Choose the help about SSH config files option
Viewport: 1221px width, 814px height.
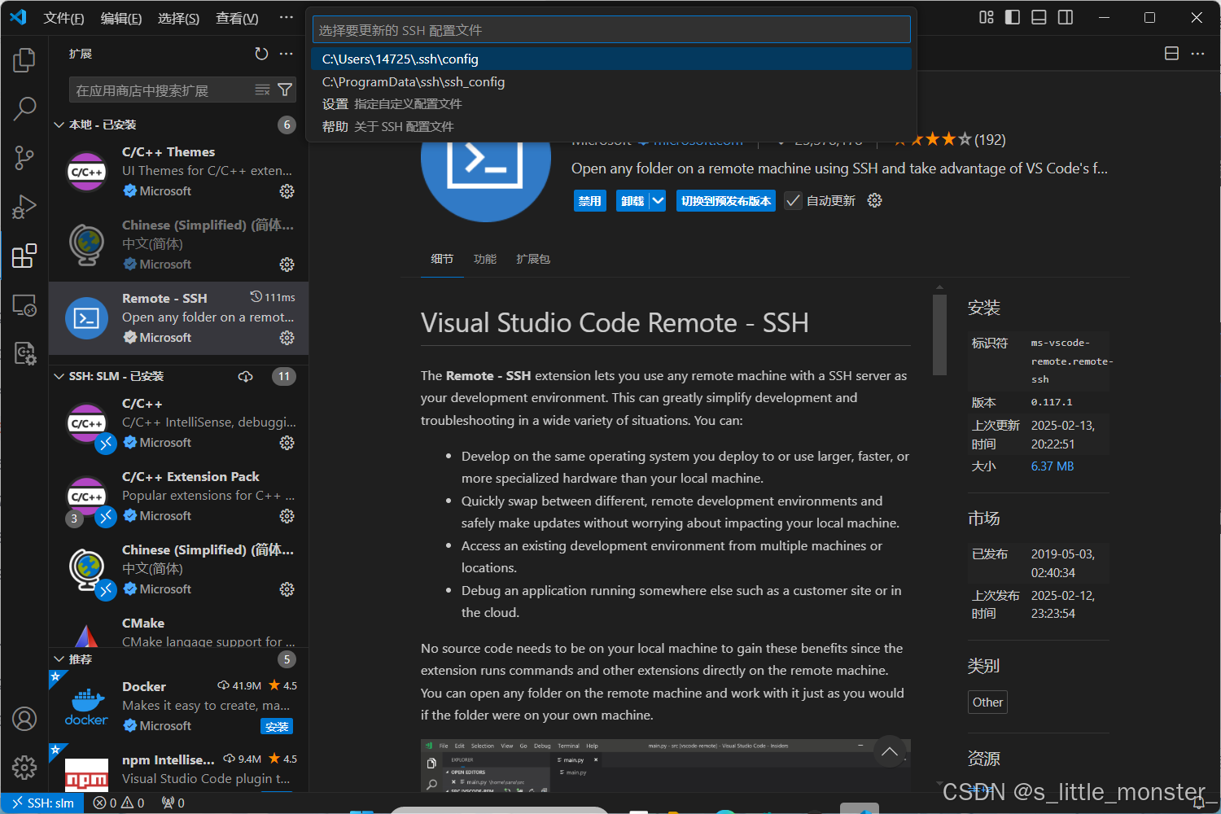click(x=610, y=126)
